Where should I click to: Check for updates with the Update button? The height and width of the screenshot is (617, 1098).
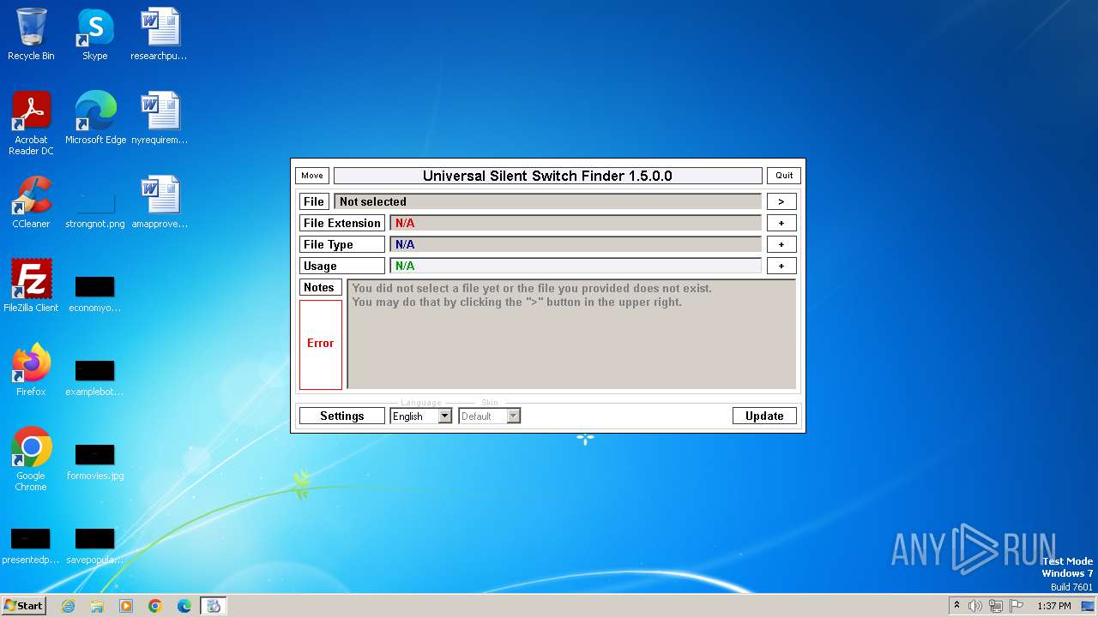(764, 416)
